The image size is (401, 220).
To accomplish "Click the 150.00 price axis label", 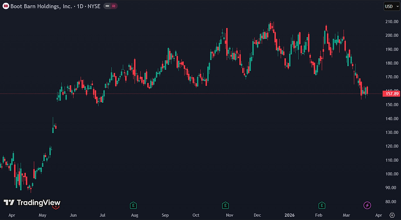I will point(392,104).
